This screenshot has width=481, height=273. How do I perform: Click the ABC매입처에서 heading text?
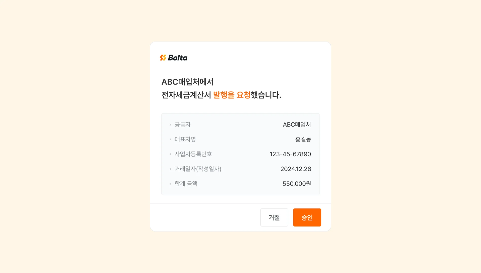pyautogui.click(x=187, y=82)
